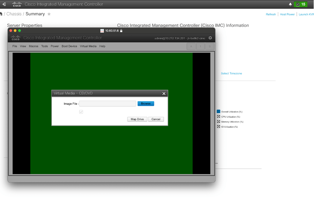Click the green health status badge showing 15
Screen dimensions: 314x222
click(300, 5)
